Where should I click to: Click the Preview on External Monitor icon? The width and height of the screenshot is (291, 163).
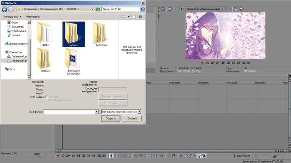(x=170, y=9)
